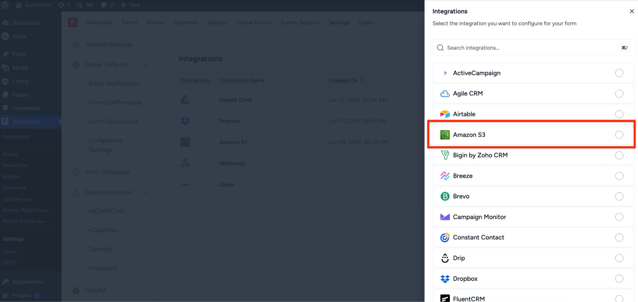Switch to the Partial Entries tab
The height and width of the screenshot is (302, 638).
pyautogui.click(x=254, y=22)
